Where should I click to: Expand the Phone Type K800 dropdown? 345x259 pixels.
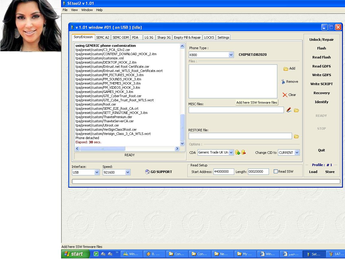point(231,55)
